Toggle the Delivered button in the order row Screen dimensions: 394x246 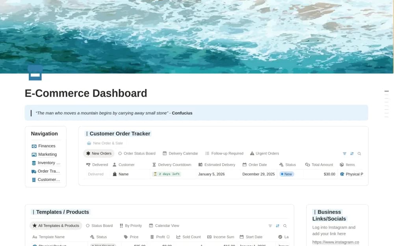[x=96, y=174]
